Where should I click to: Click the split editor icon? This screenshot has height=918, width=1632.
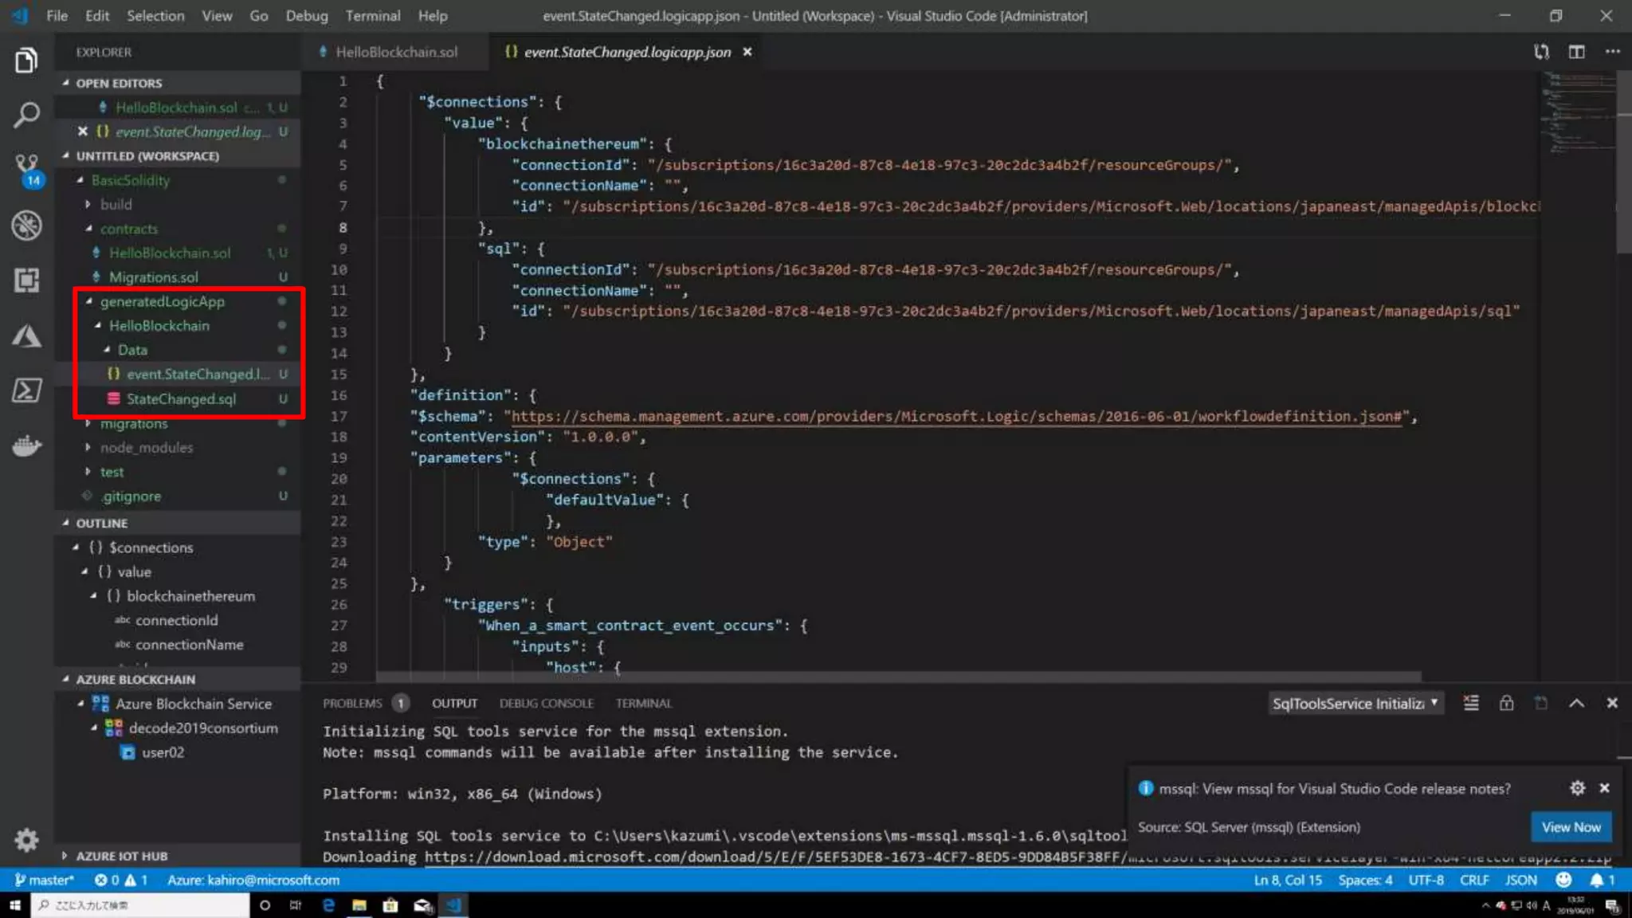point(1576,52)
